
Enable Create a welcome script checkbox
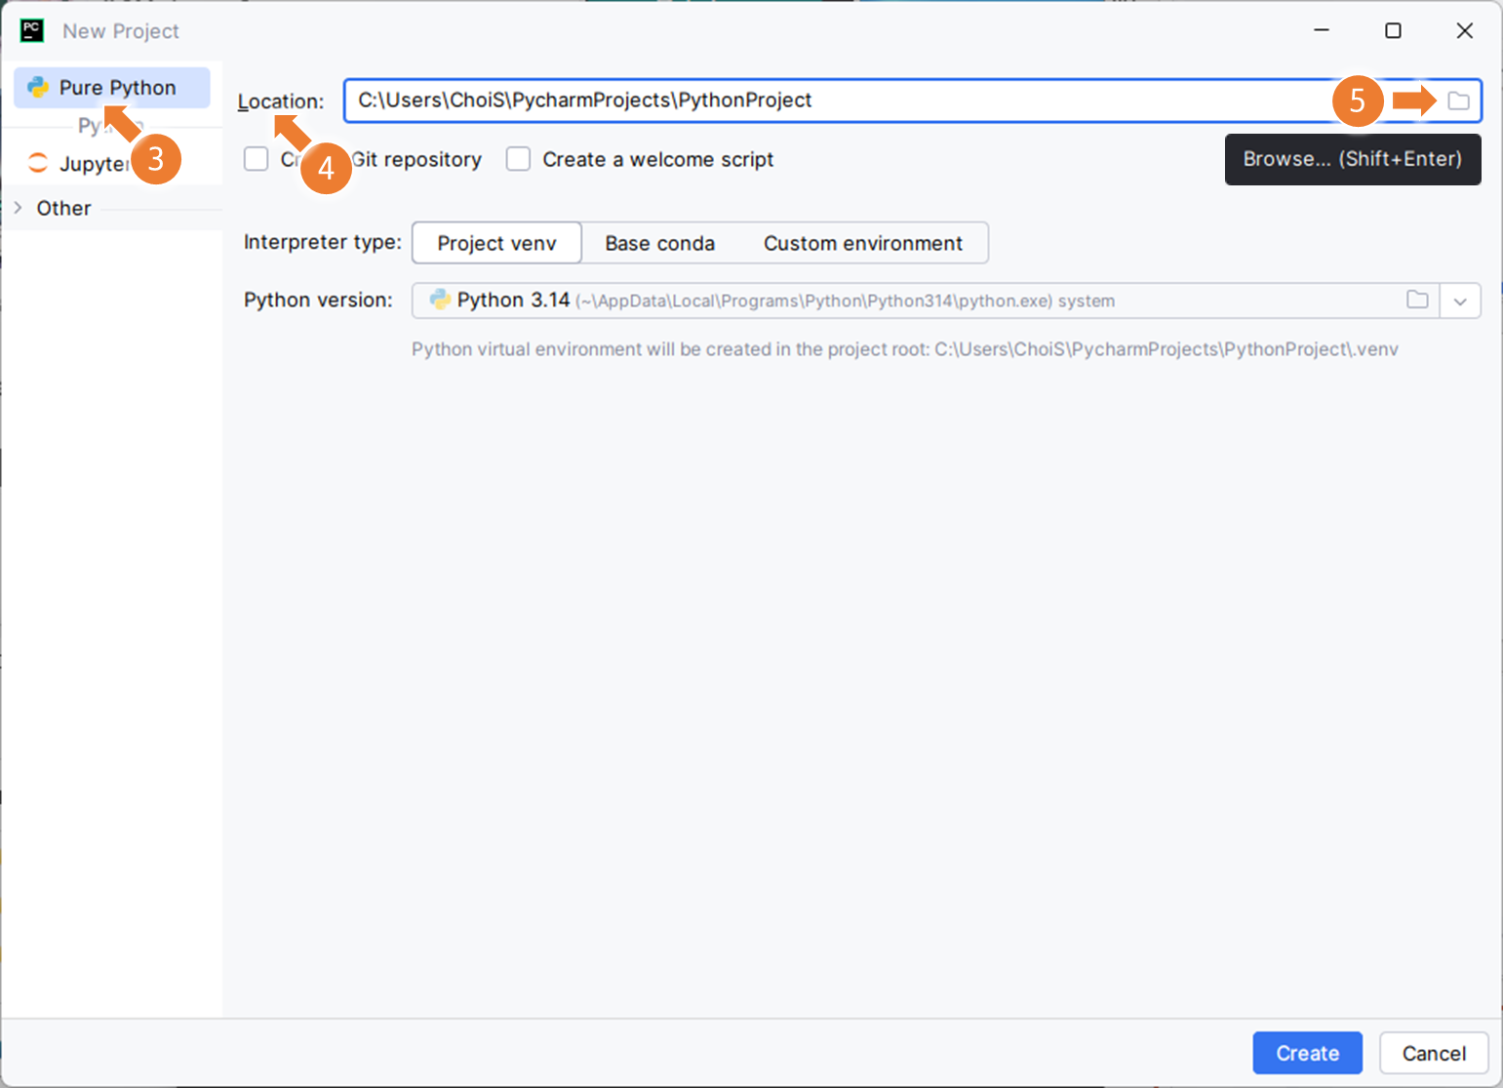tap(518, 159)
